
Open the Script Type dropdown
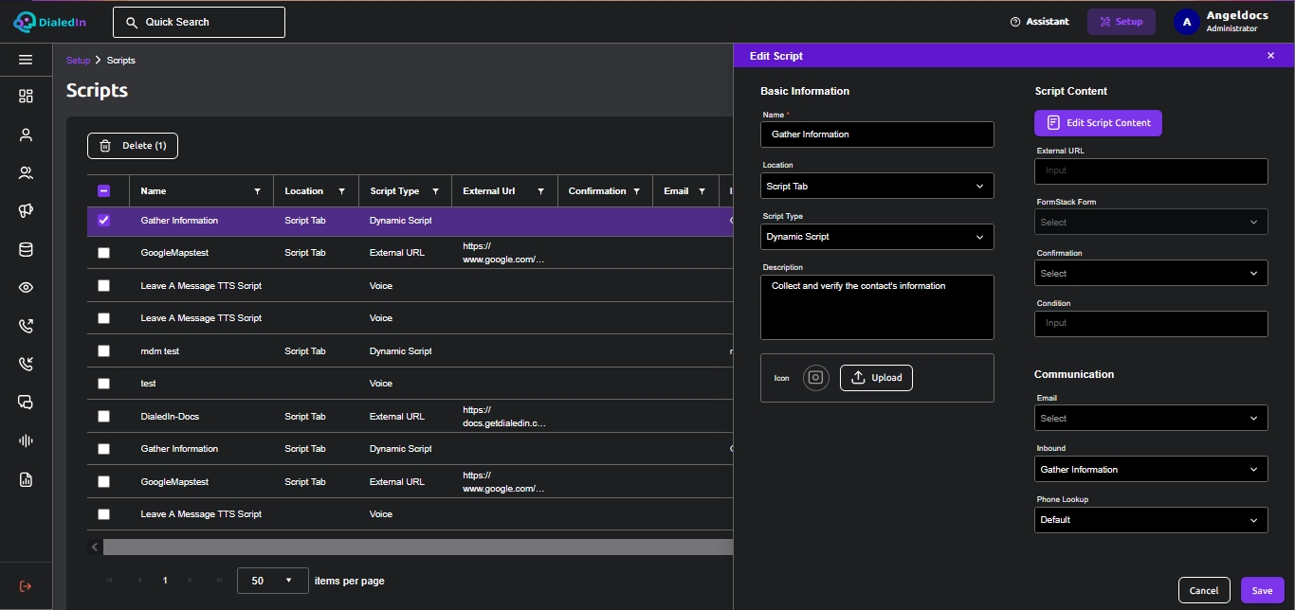coord(877,237)
